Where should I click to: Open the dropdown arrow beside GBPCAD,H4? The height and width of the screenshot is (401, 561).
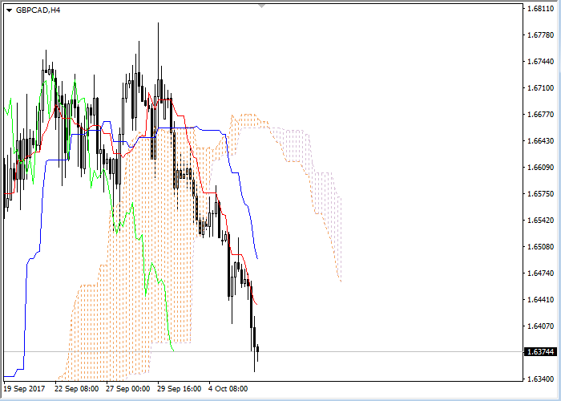click(10, 10)
